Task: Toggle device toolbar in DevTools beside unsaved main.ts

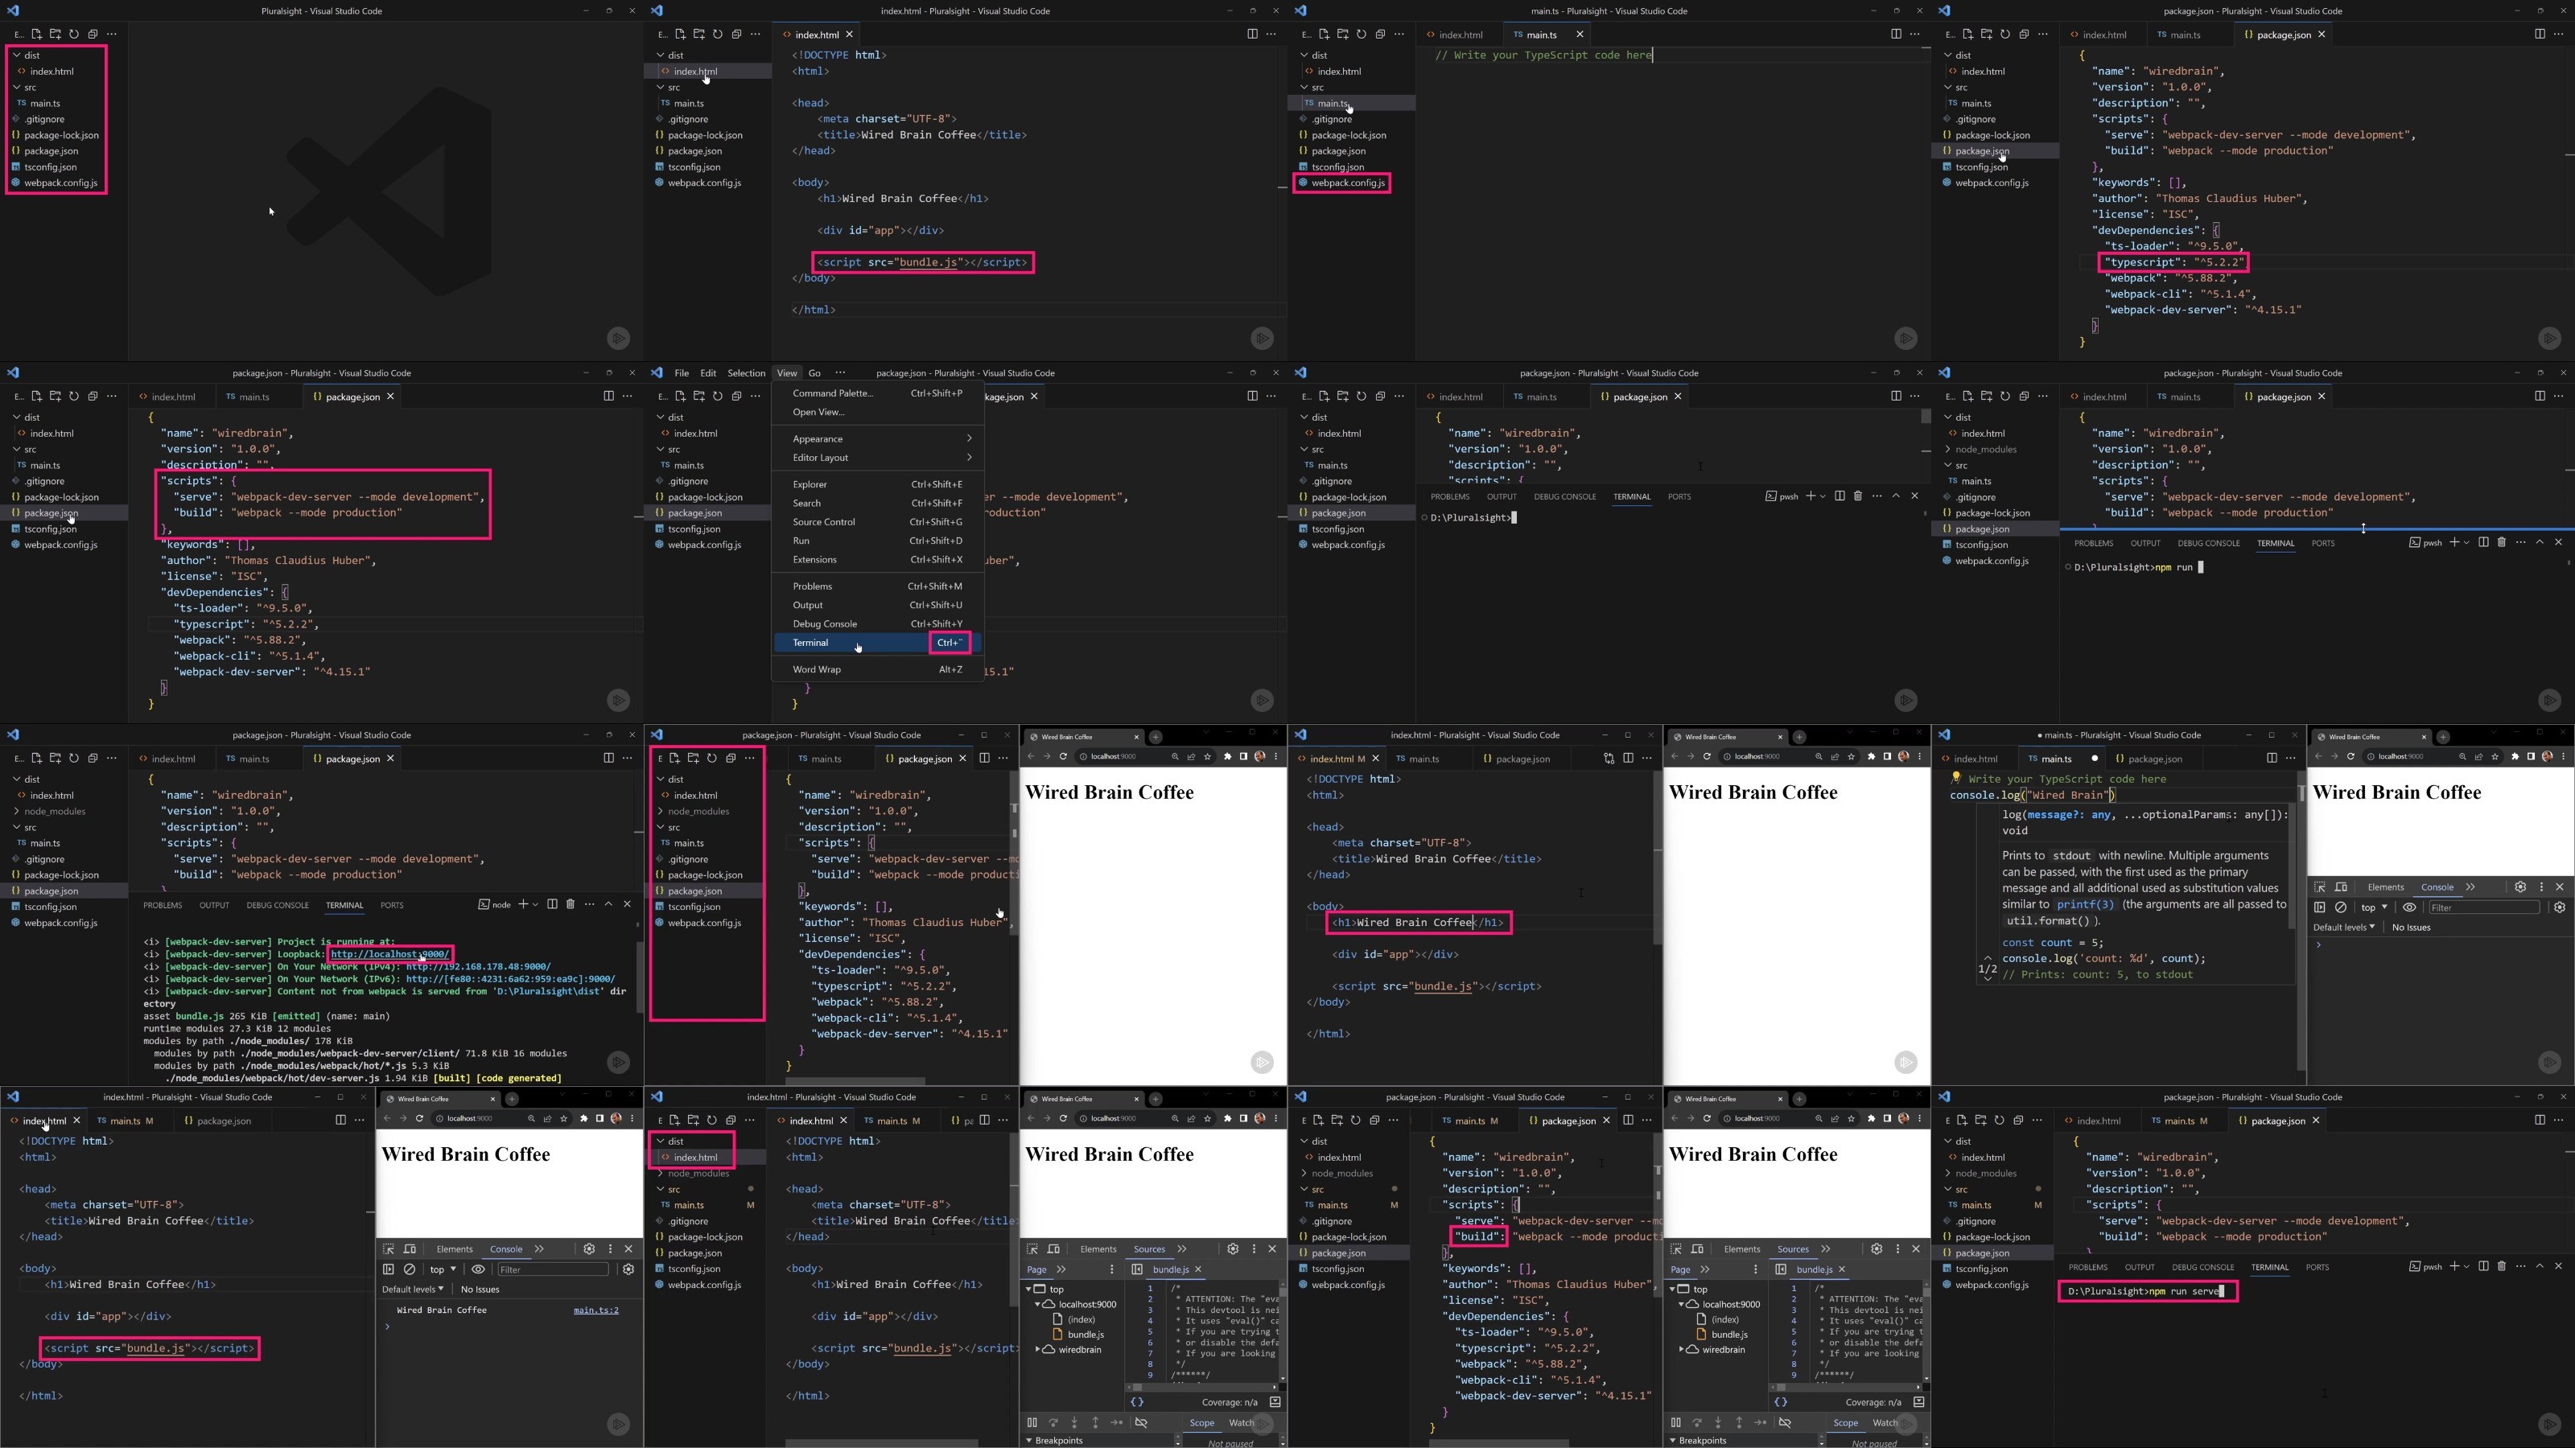Action: click(x=2341, y=887)
